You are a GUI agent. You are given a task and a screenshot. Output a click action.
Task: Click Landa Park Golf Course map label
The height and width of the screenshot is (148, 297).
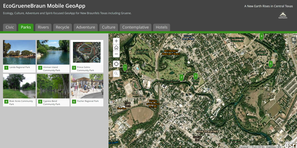(142, 52)
